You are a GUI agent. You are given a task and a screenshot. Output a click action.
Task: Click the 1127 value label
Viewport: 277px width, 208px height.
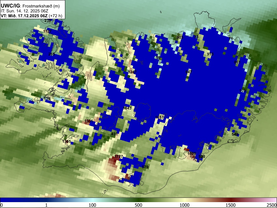(47, 31)
